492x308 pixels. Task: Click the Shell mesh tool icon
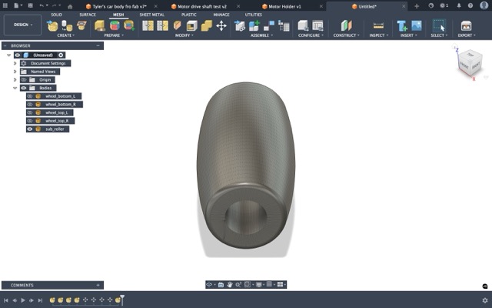pyautogui.click(x=191, y=25)
